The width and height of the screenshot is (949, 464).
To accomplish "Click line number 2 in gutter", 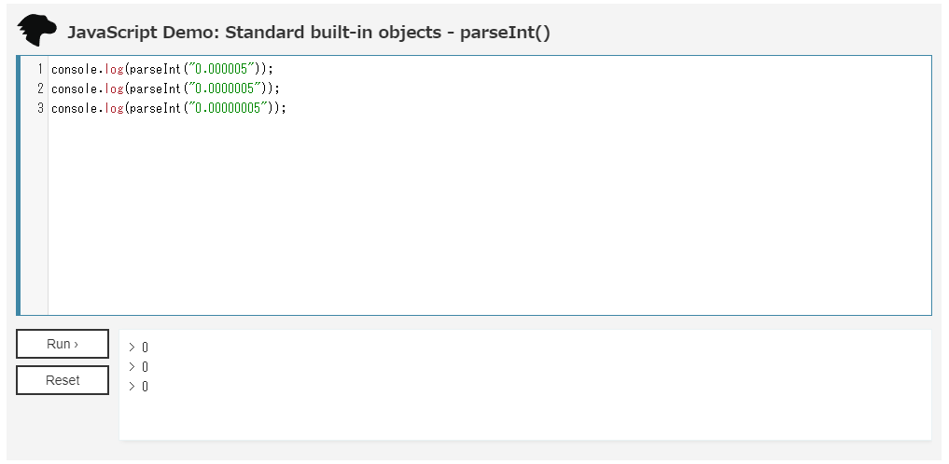I will click(x=40, y=89).
